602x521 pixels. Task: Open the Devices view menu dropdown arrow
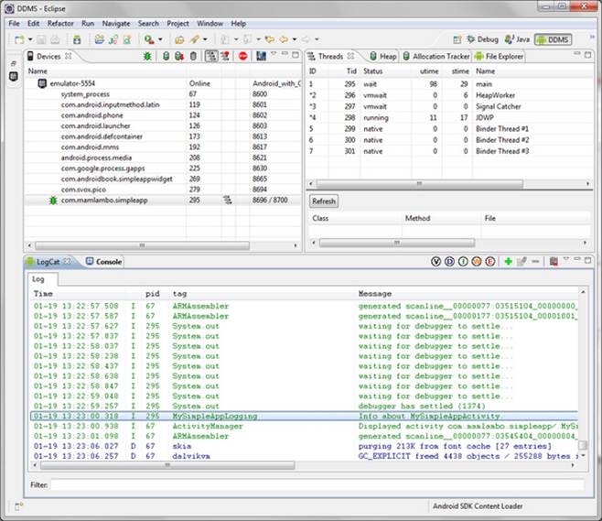point(274,53)
